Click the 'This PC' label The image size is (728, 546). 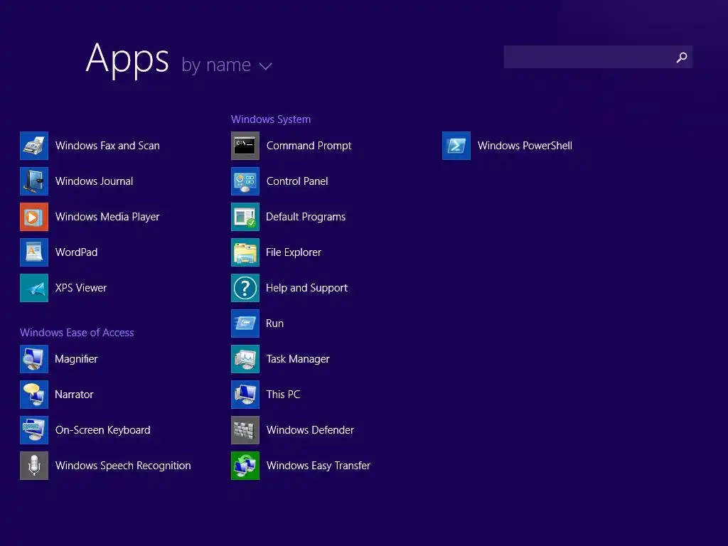pyautogui.click(x=283, y=395)
